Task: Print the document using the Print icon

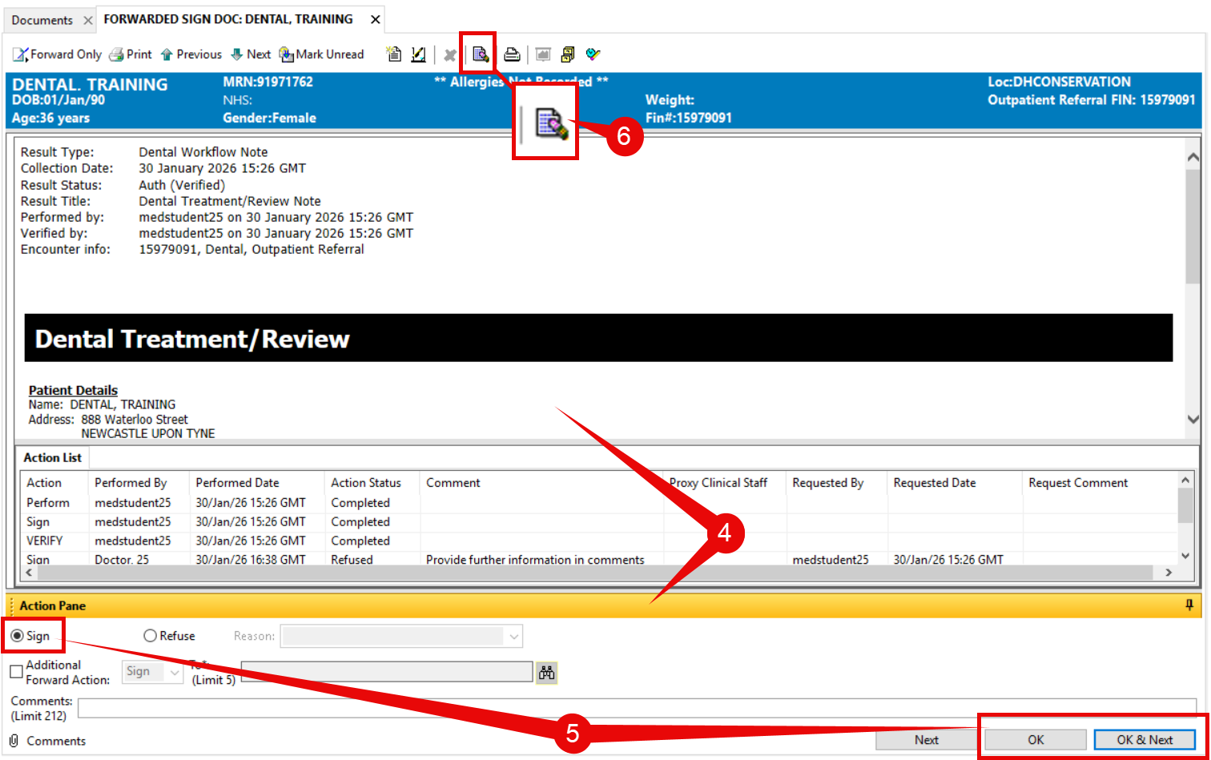Action: coord(117,54)
